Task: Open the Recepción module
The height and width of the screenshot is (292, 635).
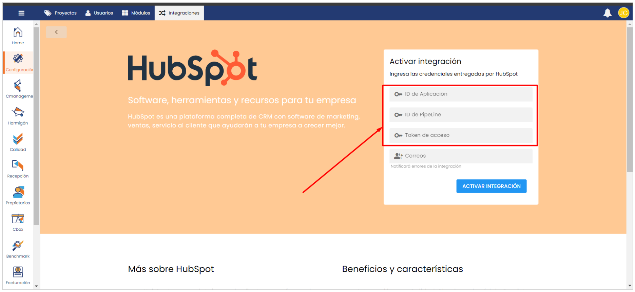Action: tap(18, 169)
